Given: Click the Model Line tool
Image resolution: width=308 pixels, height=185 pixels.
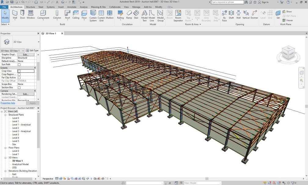Looking at the screenshot, I should coord(152,16).
